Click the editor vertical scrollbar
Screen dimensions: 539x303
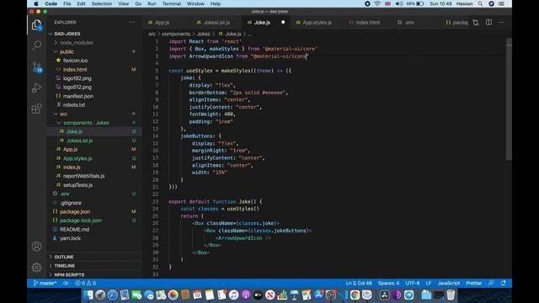tap(509, 99)
